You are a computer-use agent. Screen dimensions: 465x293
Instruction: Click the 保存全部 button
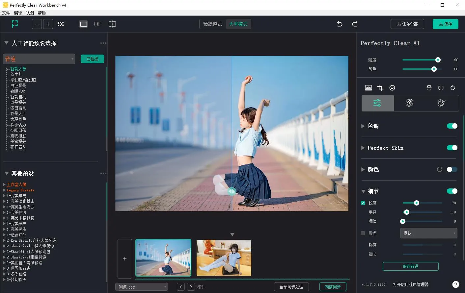(x=407, y=24)
